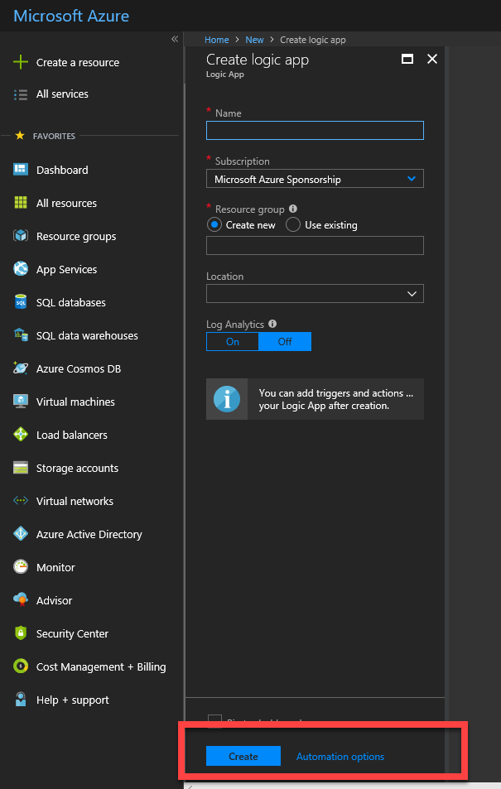Click the Azure Active Directory icon

(21, 534)
